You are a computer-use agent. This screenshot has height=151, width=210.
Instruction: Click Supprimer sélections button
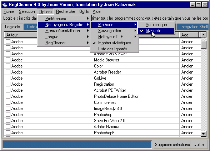point(172,145)
